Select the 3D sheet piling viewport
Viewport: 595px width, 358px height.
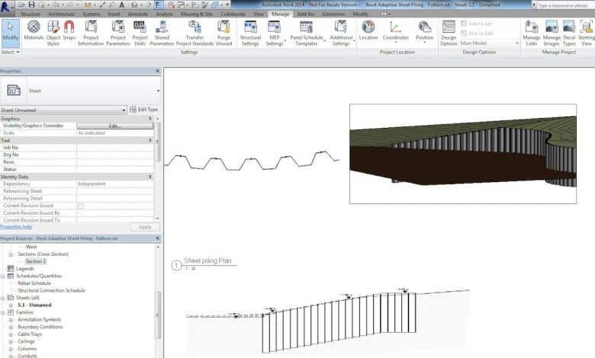coord(463,154)
